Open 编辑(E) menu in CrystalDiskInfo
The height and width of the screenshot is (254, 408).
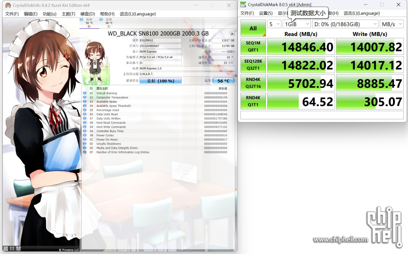click(x=31, y=14)
